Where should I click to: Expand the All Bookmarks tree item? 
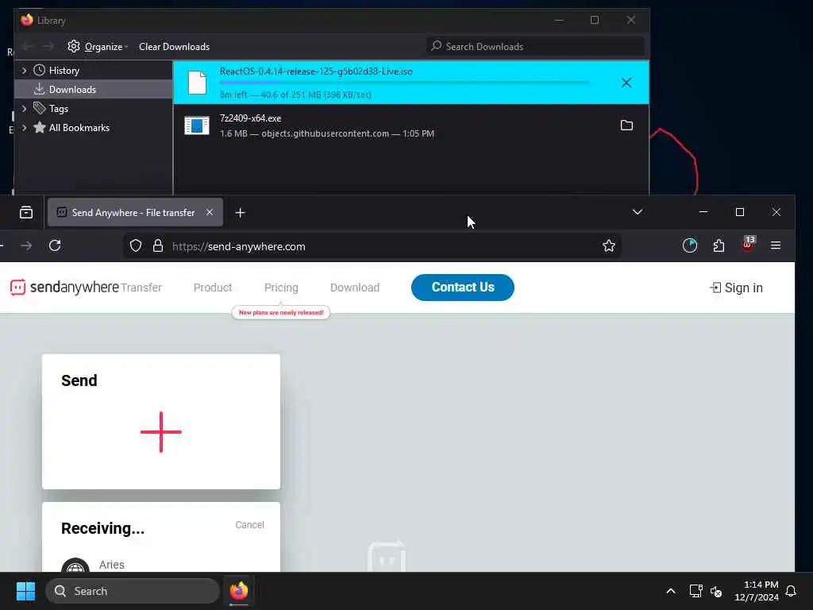click(x=24, y=128)
